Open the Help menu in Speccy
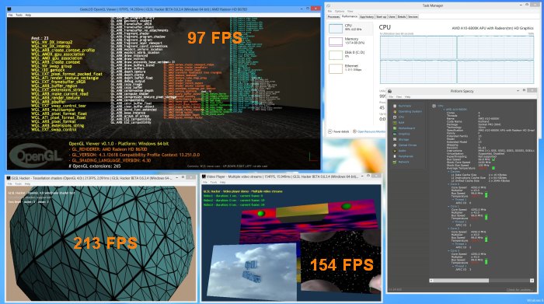 408,97
